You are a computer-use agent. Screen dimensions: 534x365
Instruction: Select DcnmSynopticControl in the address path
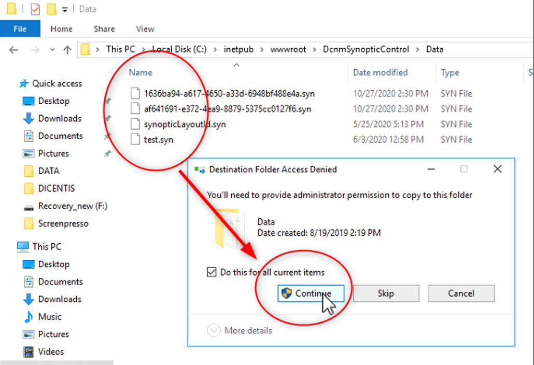pyautogui.click(x=366, y=49)
